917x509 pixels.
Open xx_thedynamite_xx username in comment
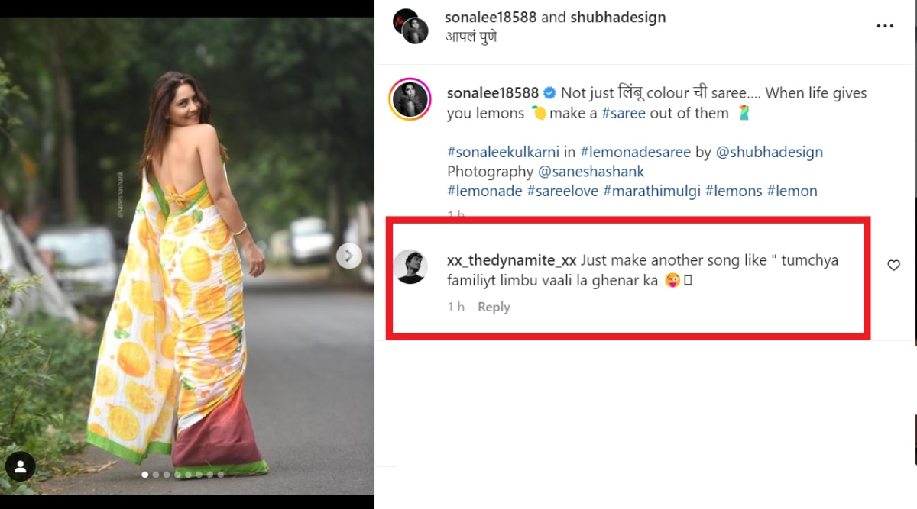click(511, 260)
